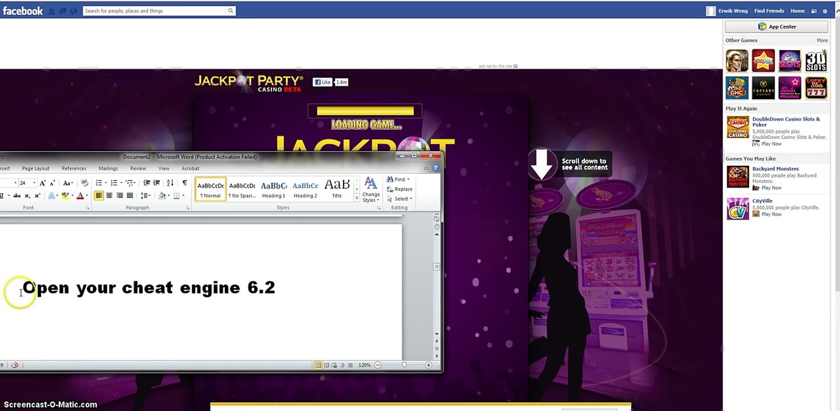Click Play Now under CityVille
This screenshot has height=411, width=840.
(771, 214)
